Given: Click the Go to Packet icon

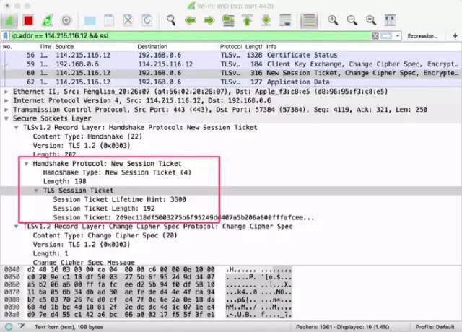Looking at the screenshot, I should [228, 20].
